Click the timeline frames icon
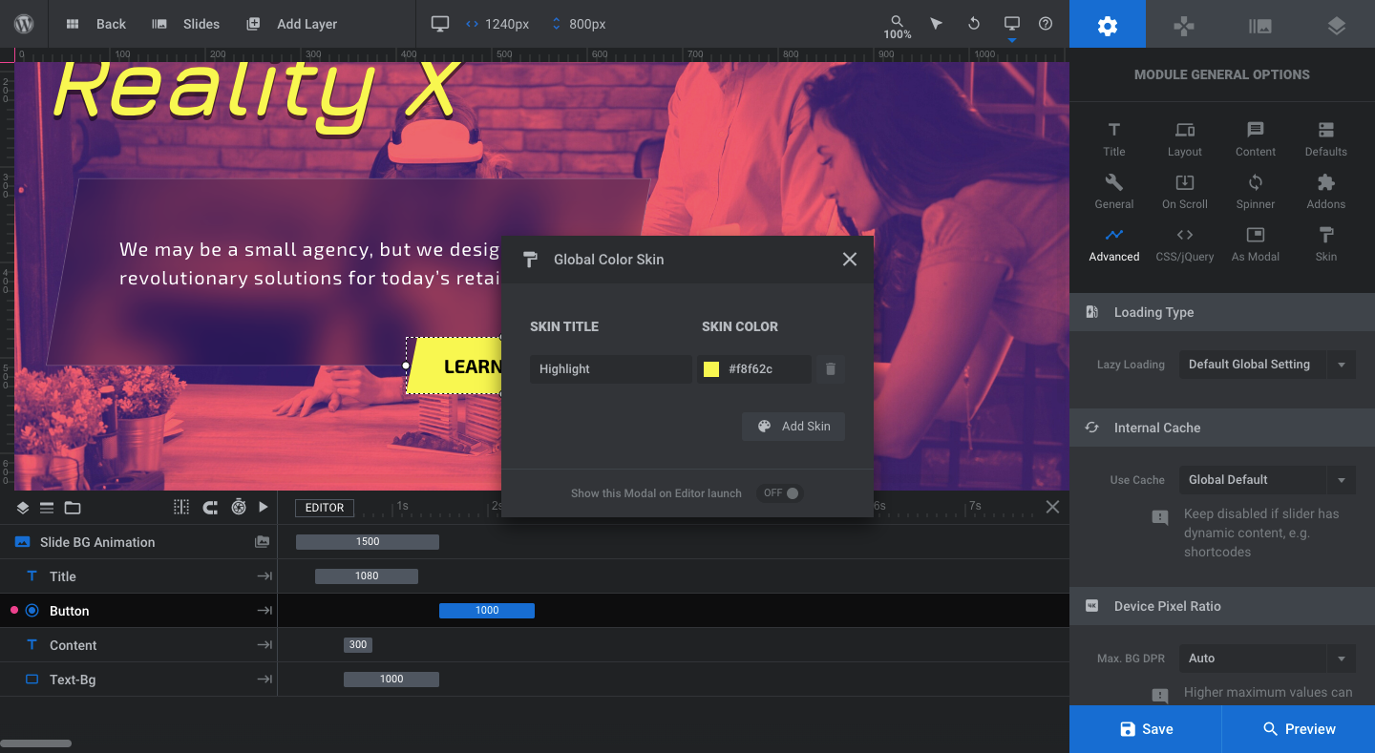Screen dimensions: 1375x753 (x=48, y=508)
